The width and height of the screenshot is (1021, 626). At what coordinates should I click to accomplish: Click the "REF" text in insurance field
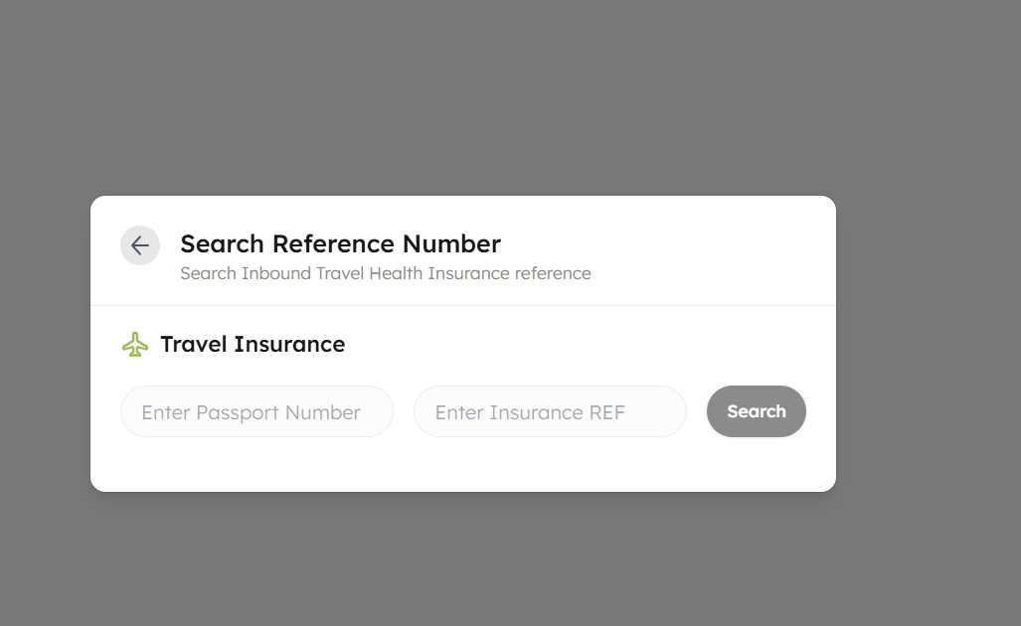(x=606, y=412)
